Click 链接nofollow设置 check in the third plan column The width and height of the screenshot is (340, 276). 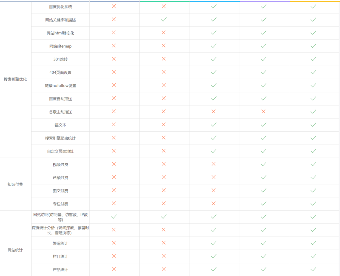tap(214, 85)
